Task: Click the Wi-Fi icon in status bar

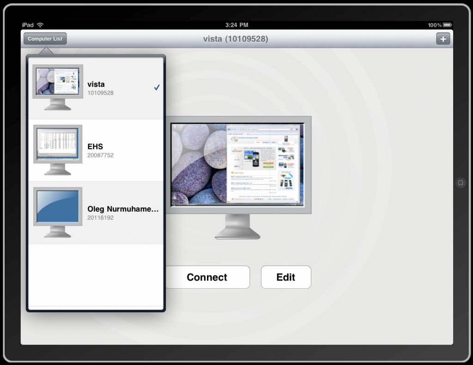Action: [x=40, y=25]
